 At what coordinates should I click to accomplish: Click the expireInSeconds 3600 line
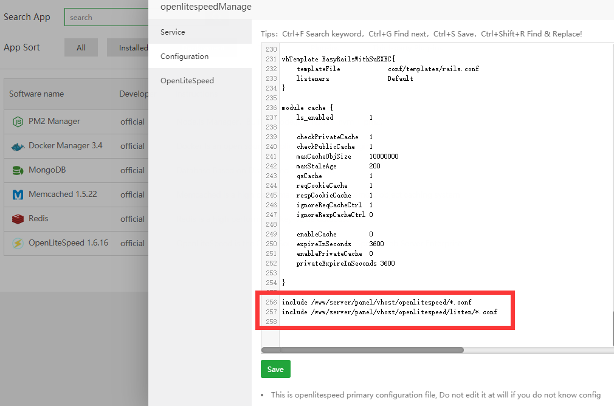click(340, 244)
